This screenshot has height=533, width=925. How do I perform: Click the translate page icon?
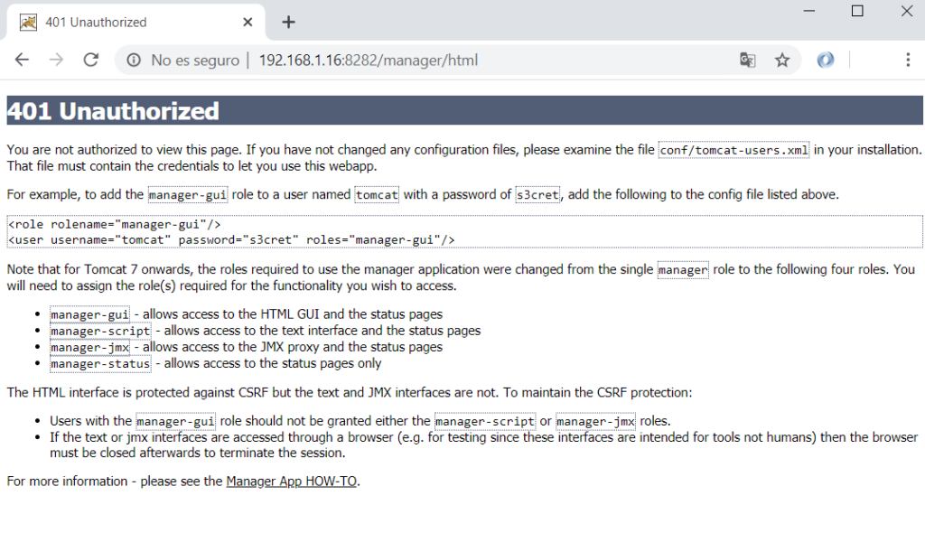tap(747, 60)
